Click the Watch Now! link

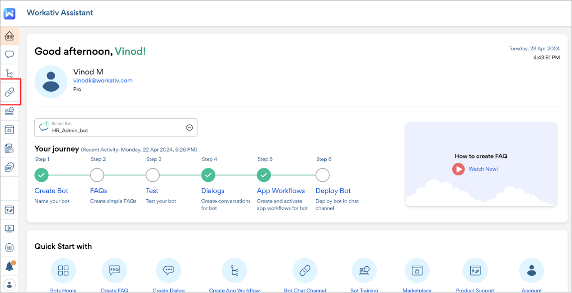point(483,169)
